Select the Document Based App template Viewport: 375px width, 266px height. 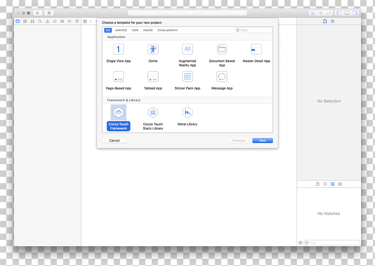point(222,55)
